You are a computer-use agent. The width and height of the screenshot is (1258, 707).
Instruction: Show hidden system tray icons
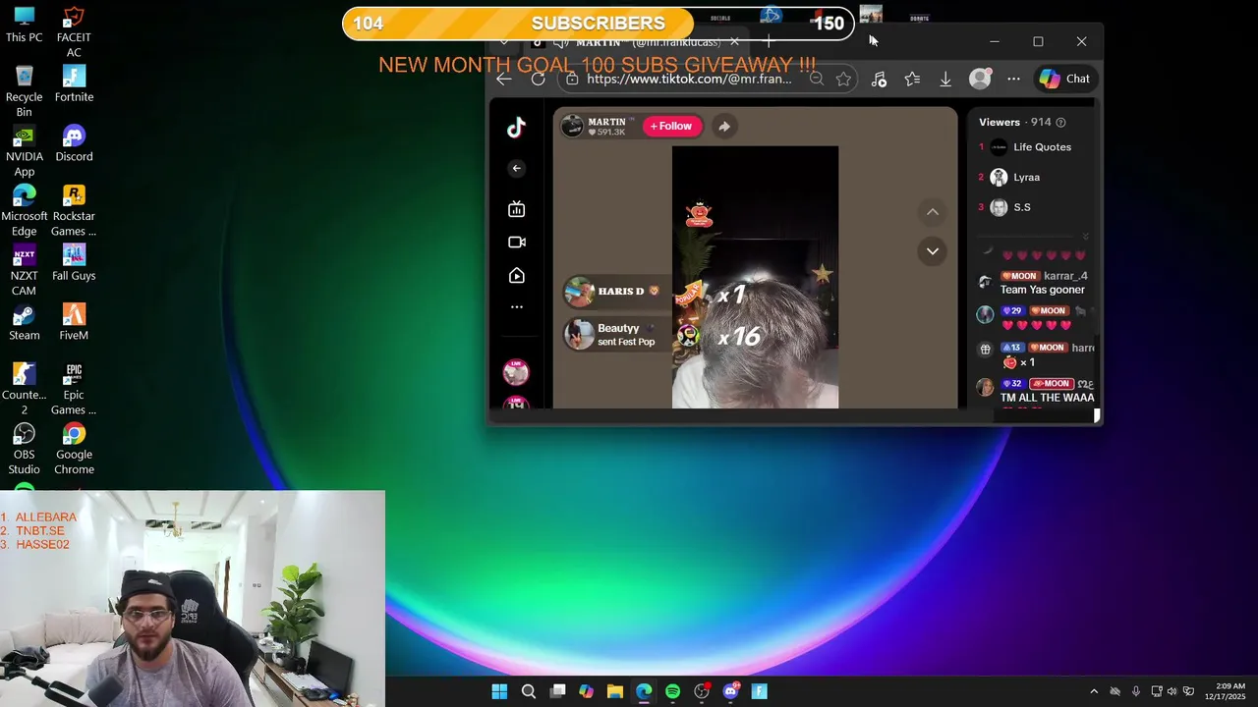point(1094,691)
